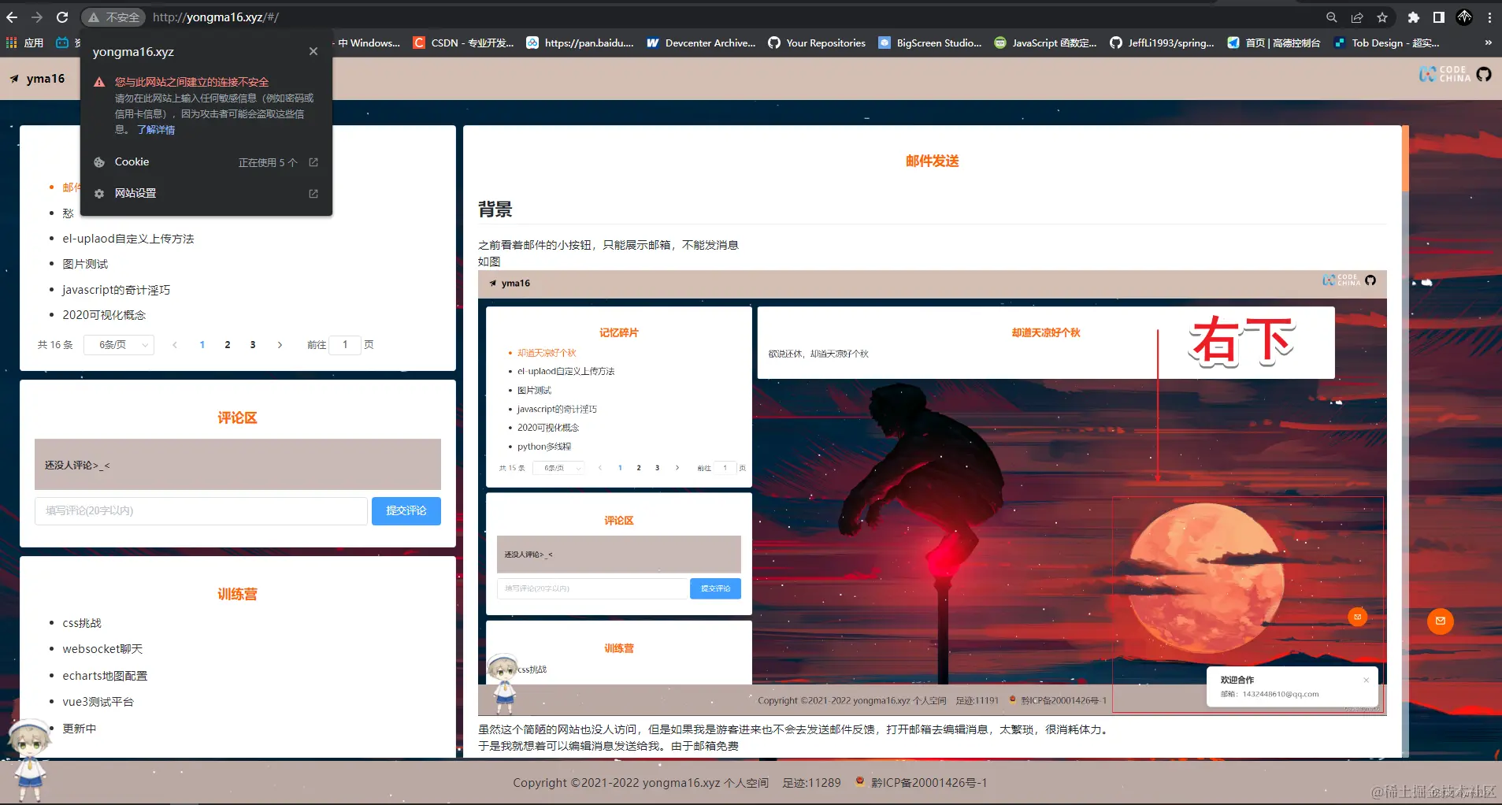Viewport: 1502px width, 805px height.
Task: Click the Chrome extensions puzzle icon
Action: (1412, 17)
